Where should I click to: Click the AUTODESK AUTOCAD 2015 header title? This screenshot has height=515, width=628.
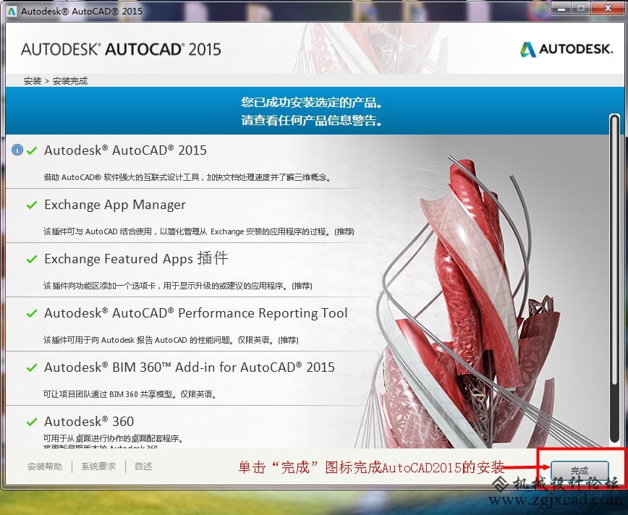(121, 49)
